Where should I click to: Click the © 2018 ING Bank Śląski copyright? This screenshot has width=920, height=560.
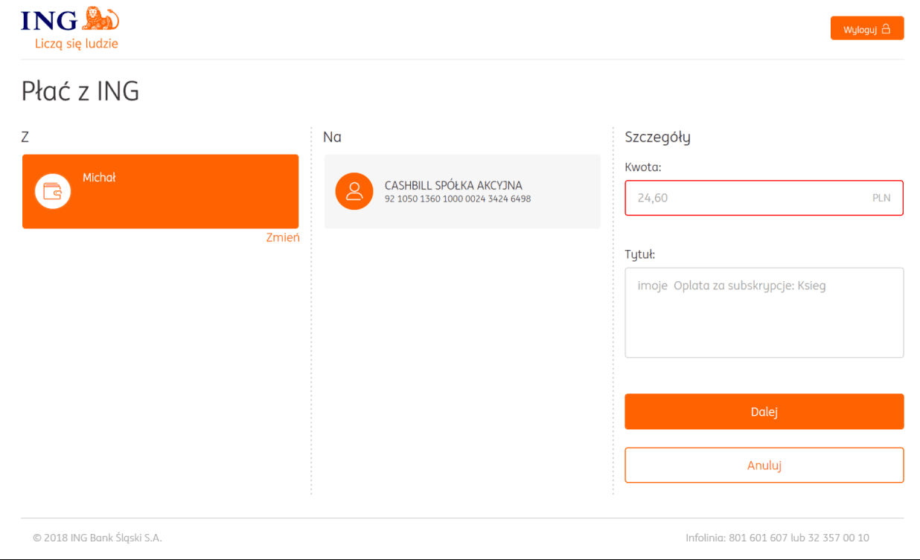98,538
